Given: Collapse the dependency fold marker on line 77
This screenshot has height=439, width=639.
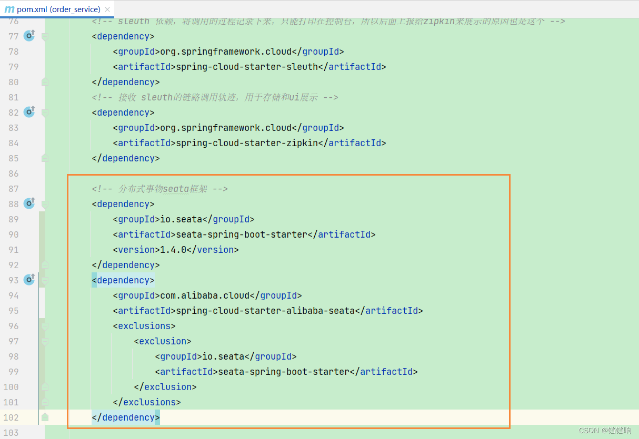Looking at the screenshot, I should click(45, 36).
